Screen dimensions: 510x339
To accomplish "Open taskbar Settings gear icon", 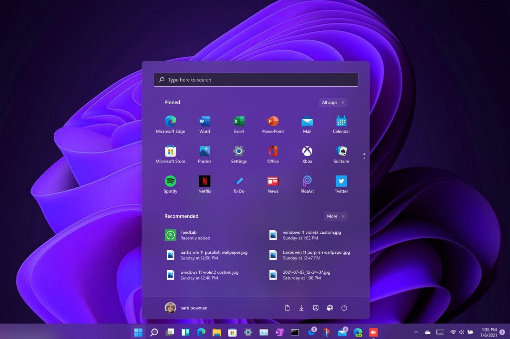I will tap(248, 332).
